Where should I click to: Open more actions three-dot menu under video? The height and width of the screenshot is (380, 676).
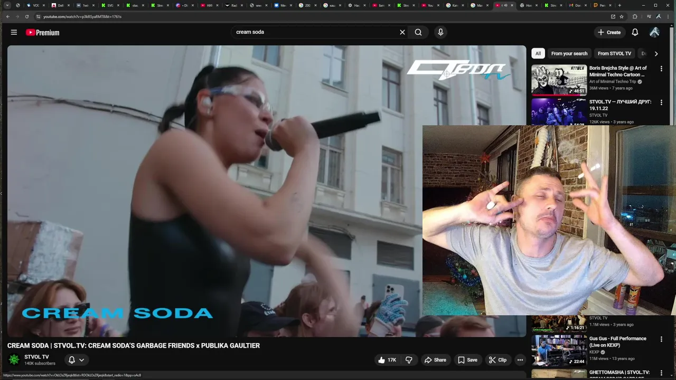[520, 360]
